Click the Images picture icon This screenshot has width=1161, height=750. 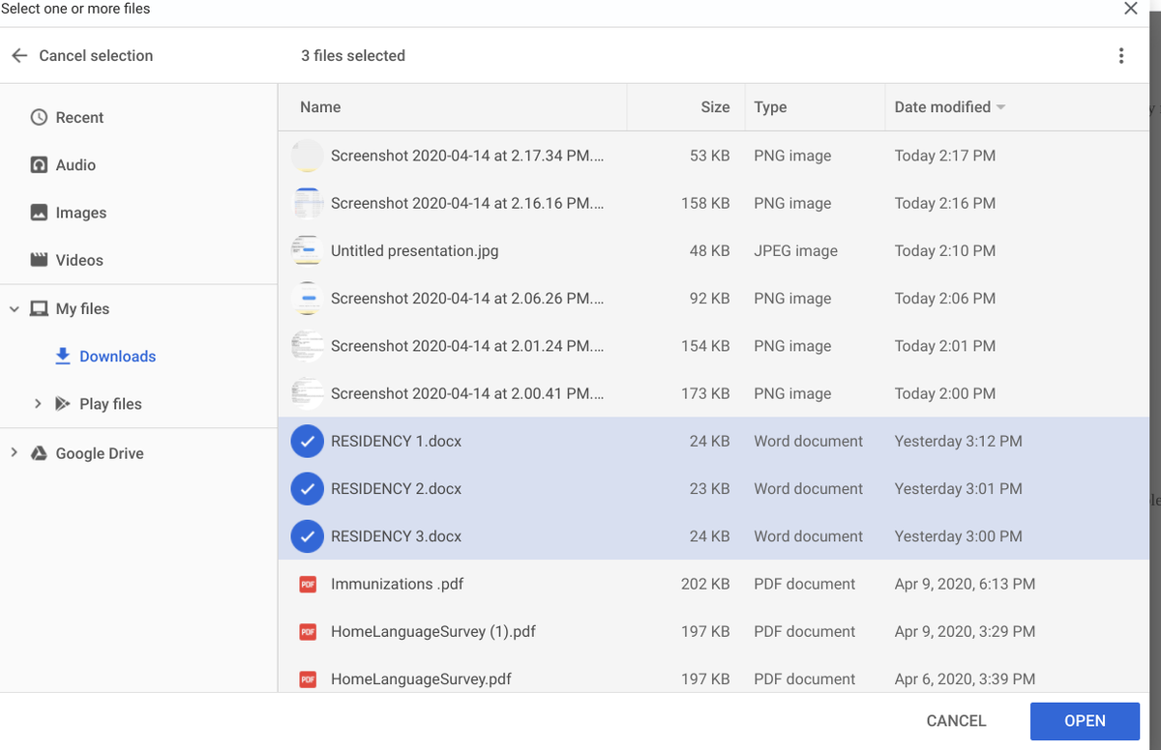39,212
